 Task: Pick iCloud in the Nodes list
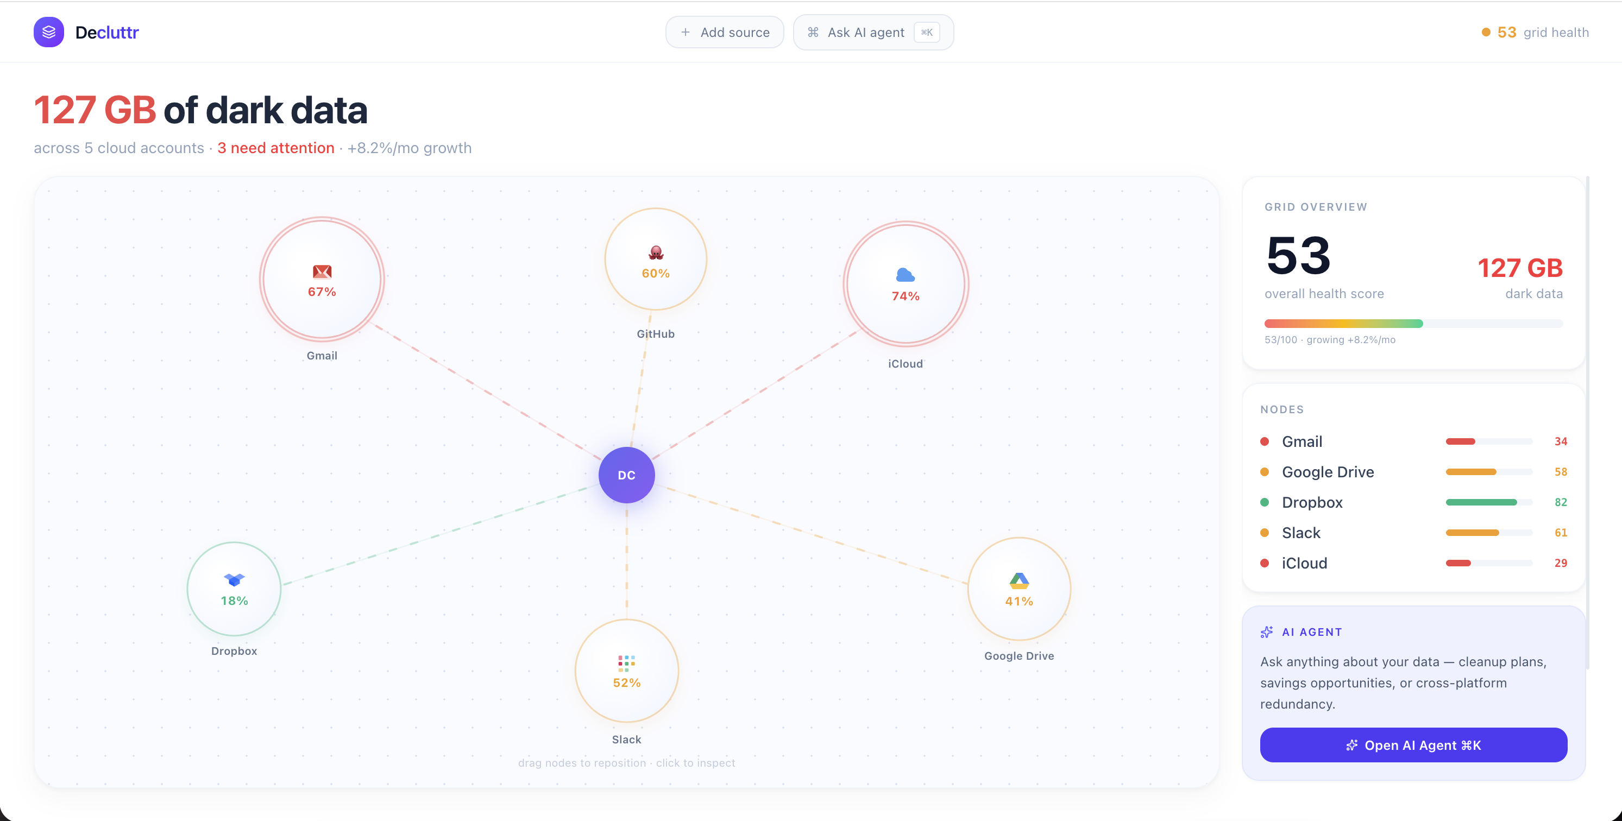point(1304,563)
